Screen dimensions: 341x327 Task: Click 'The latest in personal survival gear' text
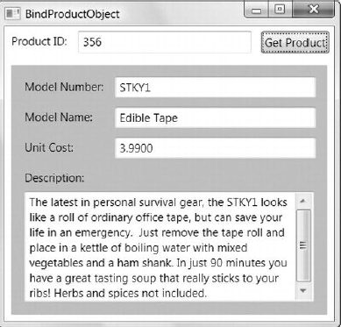pyautogui.click(x=116, y=203)
